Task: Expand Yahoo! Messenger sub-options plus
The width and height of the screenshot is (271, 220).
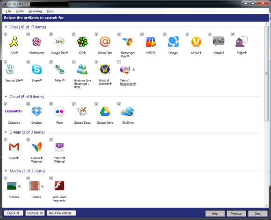Action: click(133, 70)
